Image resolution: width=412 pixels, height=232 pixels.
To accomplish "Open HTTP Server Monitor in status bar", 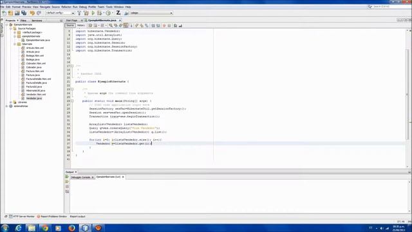I will (22, 217).
